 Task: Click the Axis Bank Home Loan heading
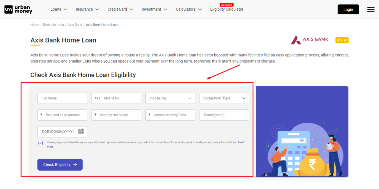tap(63, 40)
